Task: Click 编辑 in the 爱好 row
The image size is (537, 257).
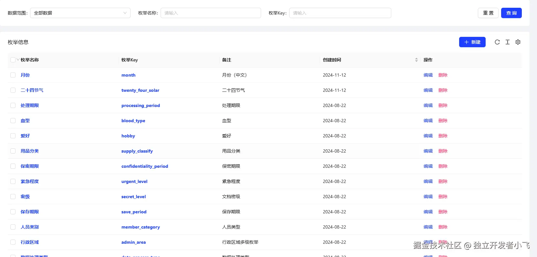Action: click(428, 136)
